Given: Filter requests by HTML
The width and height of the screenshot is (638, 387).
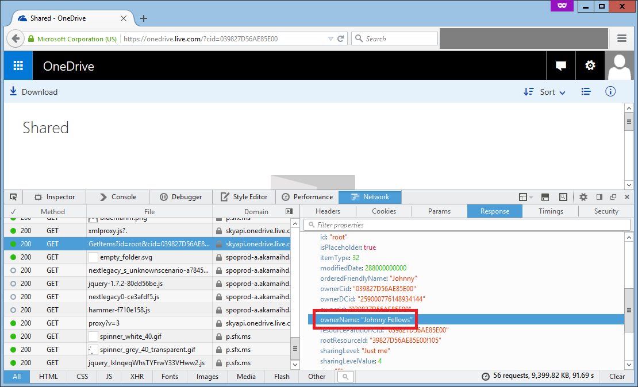Looking at the screenshot, I should [48, 377].
